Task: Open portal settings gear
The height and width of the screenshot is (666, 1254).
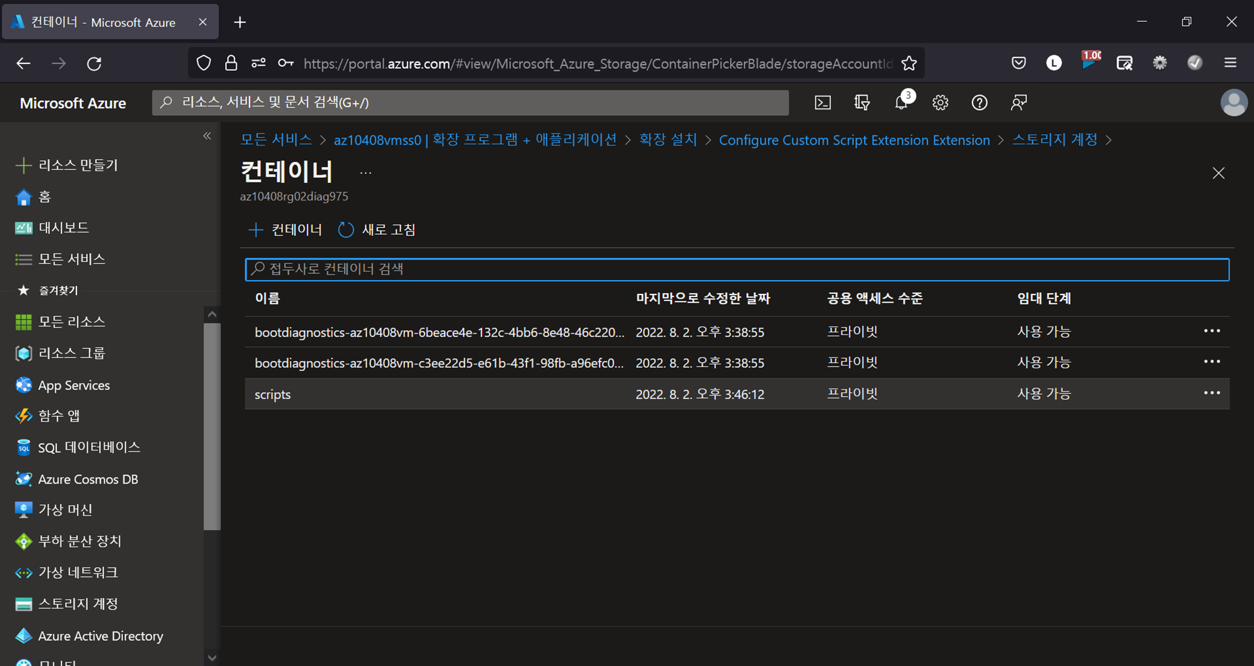Action: tap(940, 103)
